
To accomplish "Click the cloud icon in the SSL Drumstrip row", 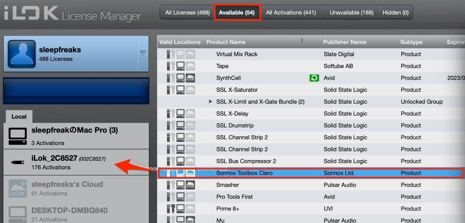I will [x=190, y=125].
